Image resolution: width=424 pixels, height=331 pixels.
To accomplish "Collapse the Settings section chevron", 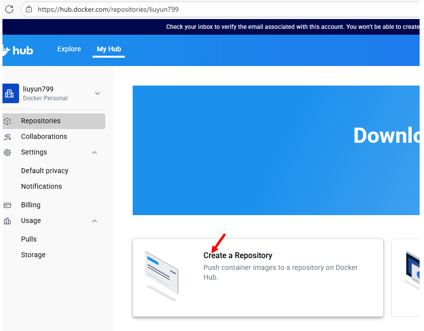I will tap(94, 153).
